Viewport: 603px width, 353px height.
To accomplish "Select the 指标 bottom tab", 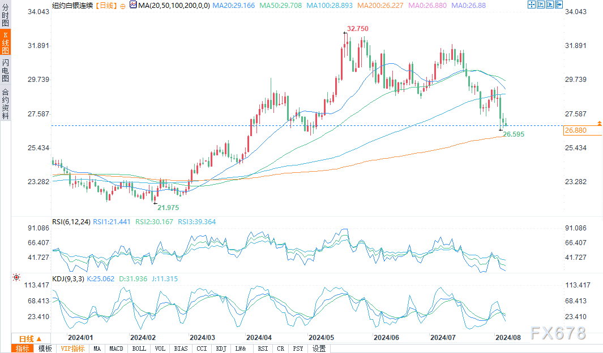I will click(x=23, y=348).
